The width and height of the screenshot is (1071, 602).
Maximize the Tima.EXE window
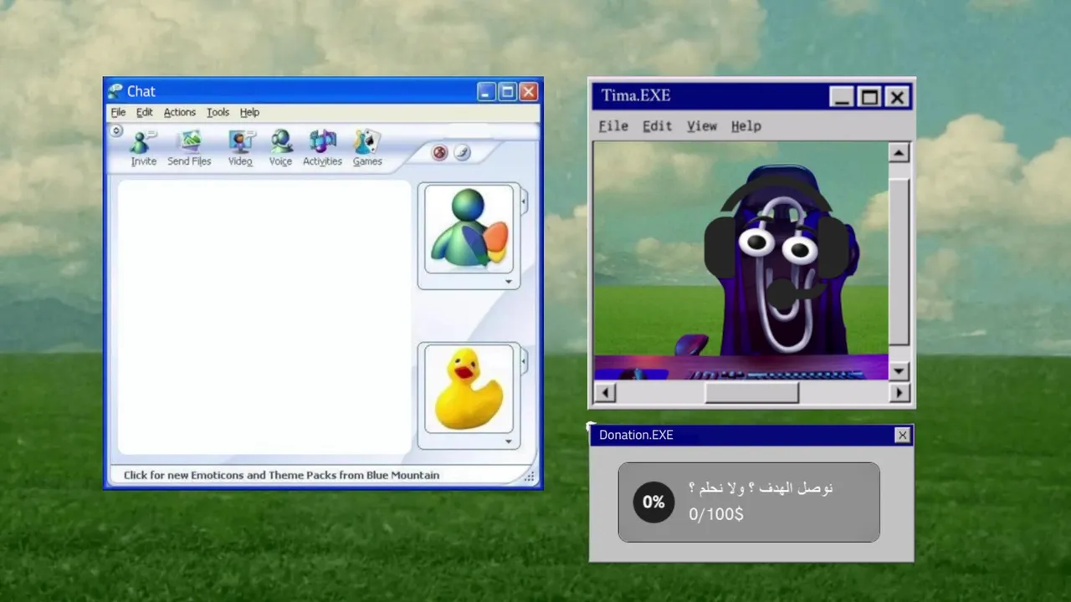[869, 97]
